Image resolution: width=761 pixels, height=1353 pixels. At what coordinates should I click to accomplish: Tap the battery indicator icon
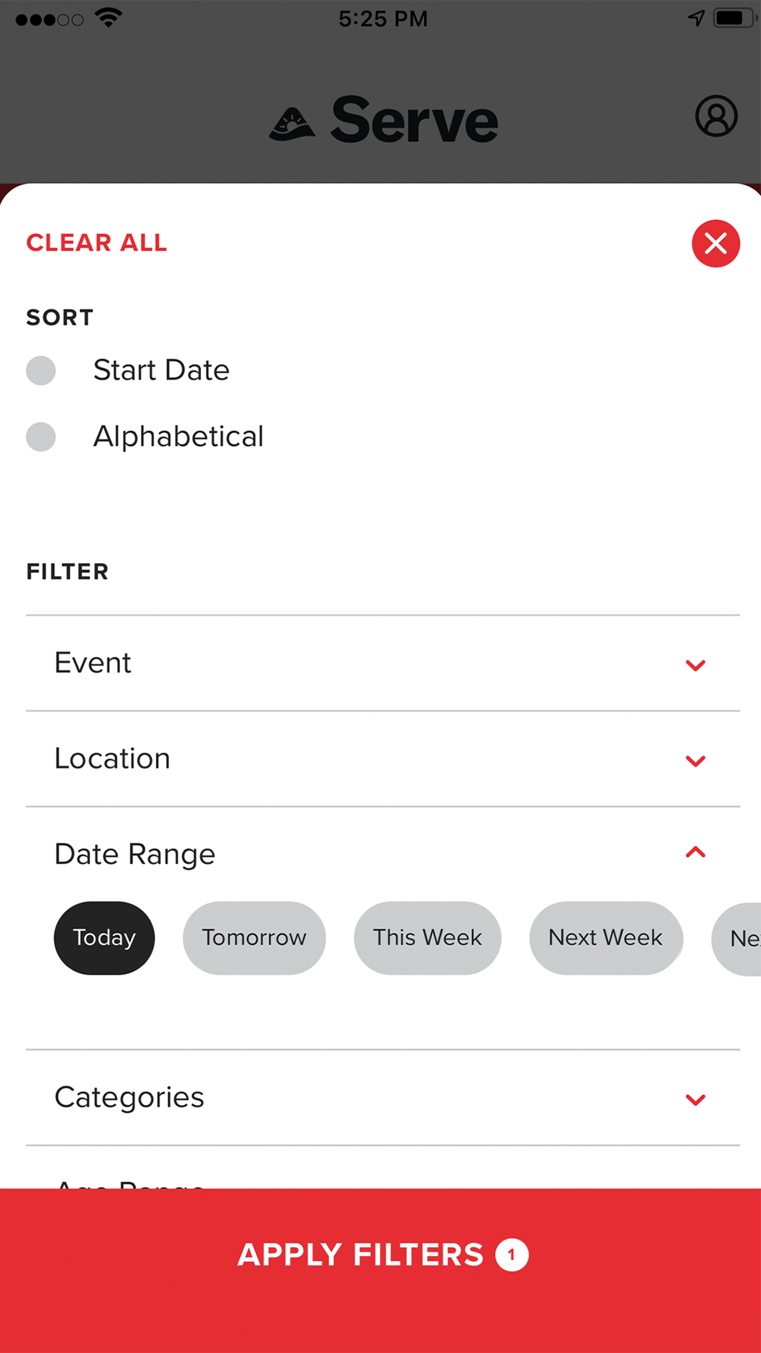click(734, 18)
